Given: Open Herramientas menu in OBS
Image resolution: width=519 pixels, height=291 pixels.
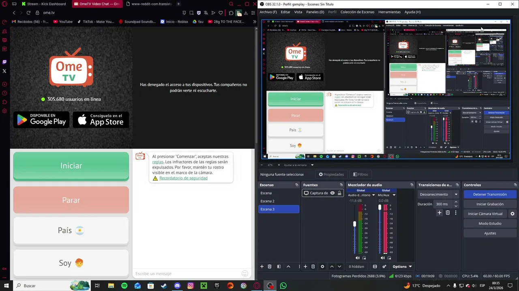Looking at the screenshot, I should pyautogui.click(x=389, y=12).
